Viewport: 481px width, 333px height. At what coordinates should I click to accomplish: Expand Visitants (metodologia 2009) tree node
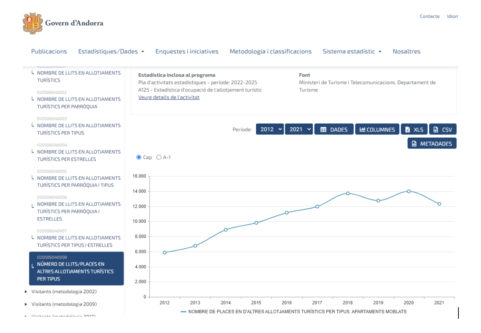26,304
